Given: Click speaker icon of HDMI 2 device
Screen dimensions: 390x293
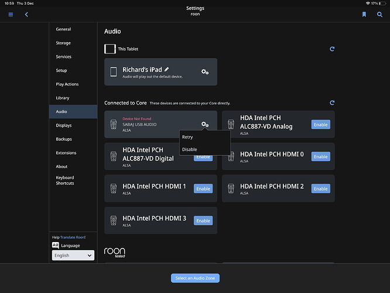Looking at the screenshot, I should pos(231,189).
